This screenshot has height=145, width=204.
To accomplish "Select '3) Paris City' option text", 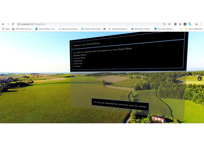I will tap(78, 64).
